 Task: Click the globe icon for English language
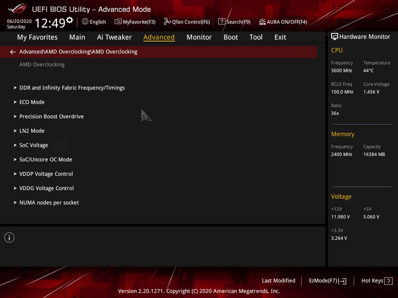pyautogui.click(x=85, y=22)
